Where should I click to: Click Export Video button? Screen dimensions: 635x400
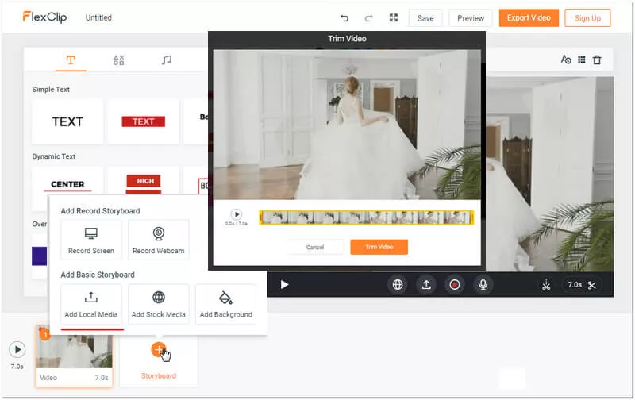(x=529, y=17)
